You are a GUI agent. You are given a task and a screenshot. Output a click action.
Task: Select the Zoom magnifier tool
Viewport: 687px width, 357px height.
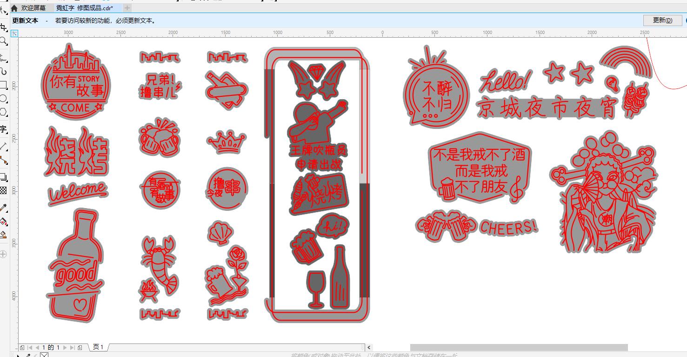pos(3,41)
